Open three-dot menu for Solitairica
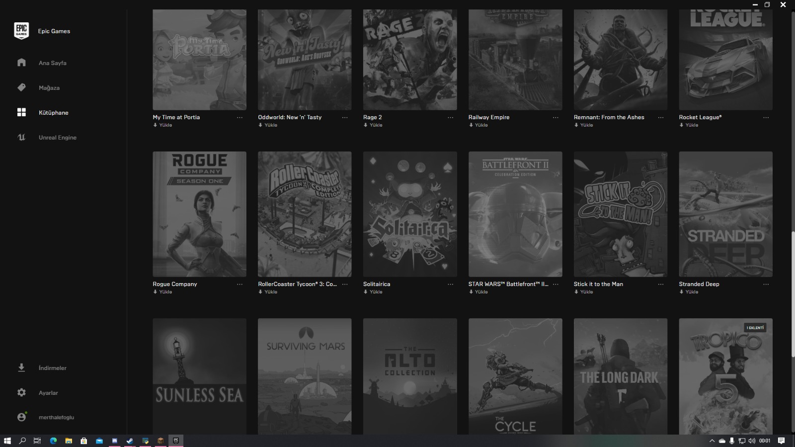Viewport: 795px width, 447px height. pyautogui.click(x=451, y=285)
